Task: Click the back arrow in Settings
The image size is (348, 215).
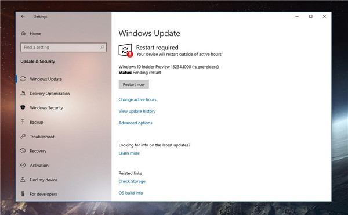Action: pos(23,16)
